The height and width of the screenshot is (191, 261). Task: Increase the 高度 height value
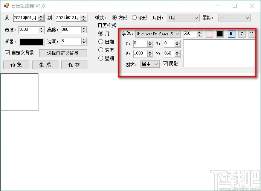click(x=84, y=29)
